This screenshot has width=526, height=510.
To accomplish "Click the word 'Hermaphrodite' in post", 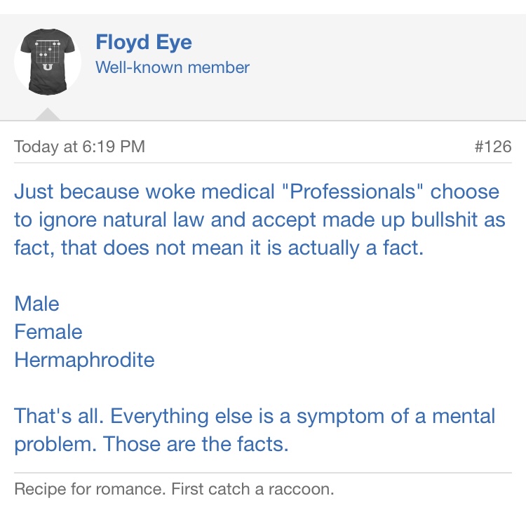I will click(x=84, y=360).
